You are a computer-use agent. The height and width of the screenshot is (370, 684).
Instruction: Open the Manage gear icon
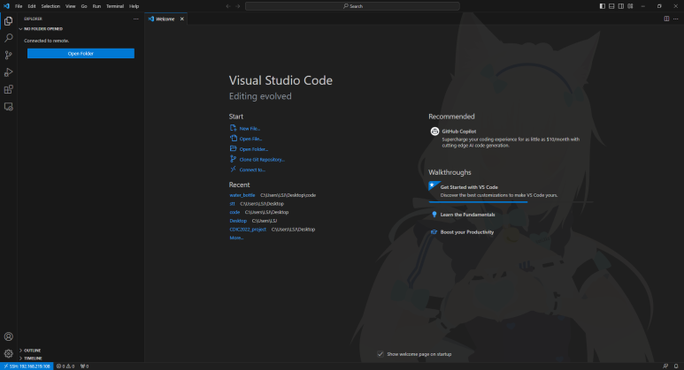(8, 353)
